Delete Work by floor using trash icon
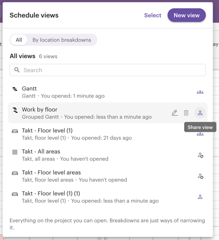 [x=186, y=113]
